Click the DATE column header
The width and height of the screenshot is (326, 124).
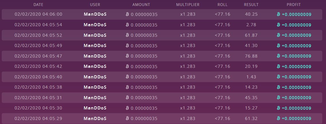pos(38,5)
